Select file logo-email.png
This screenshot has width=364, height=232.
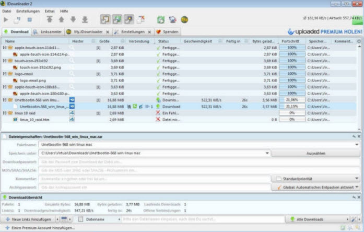pyautogui.click(x=33, y=80)
